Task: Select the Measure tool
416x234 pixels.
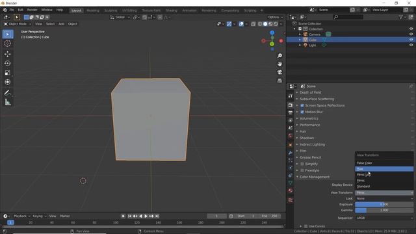Action: click(7, 102)
